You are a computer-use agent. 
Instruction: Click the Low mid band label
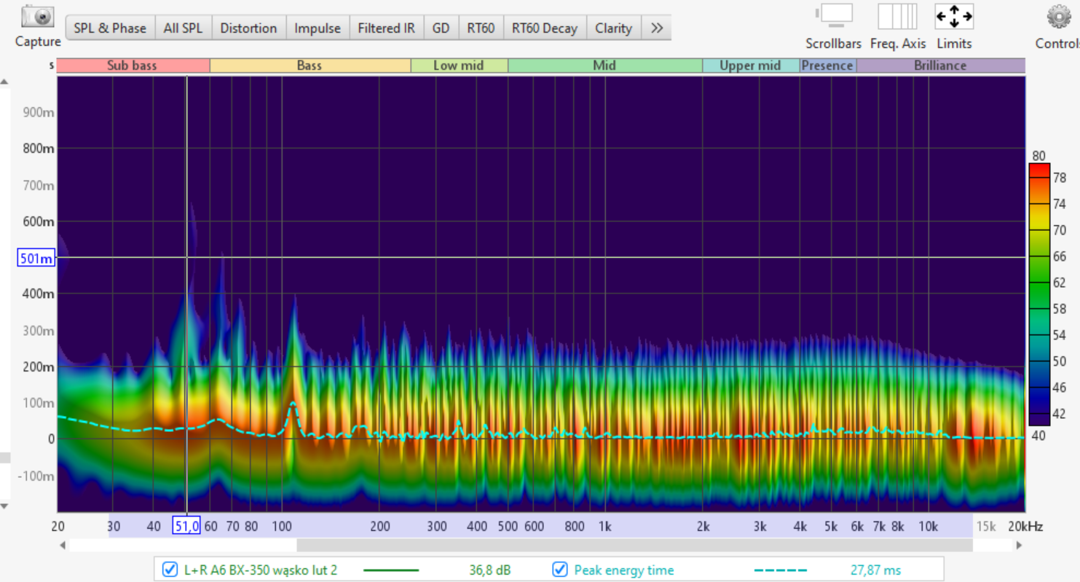click(459, 66)
